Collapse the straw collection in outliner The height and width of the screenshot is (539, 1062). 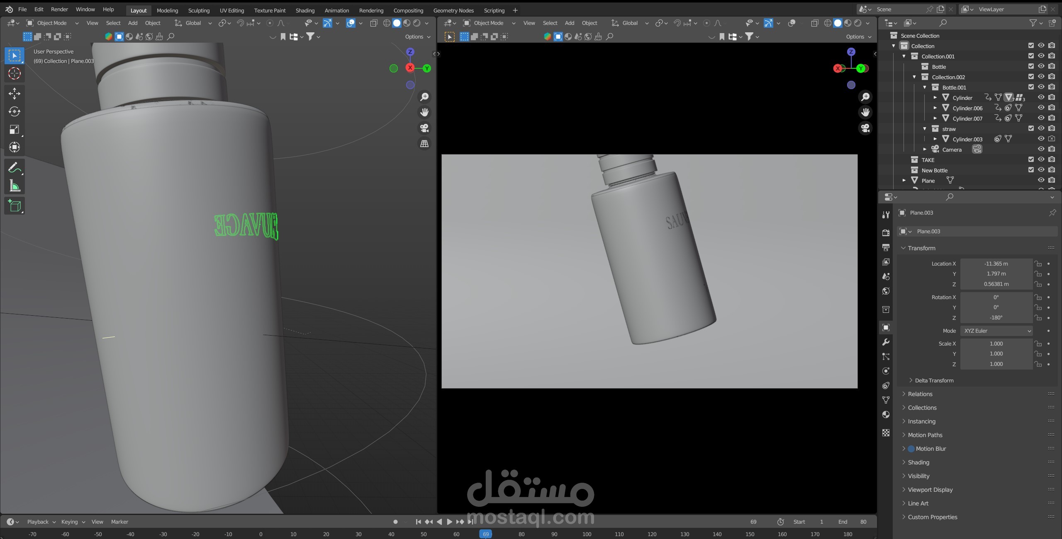[925, 129]
